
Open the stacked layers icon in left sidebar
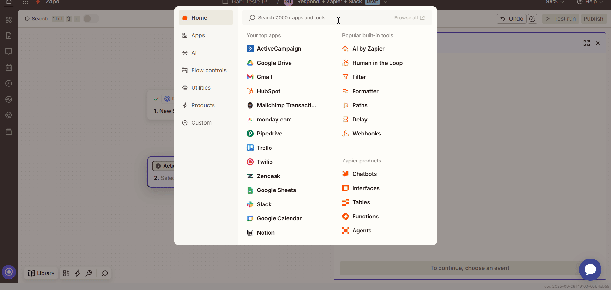9,131
